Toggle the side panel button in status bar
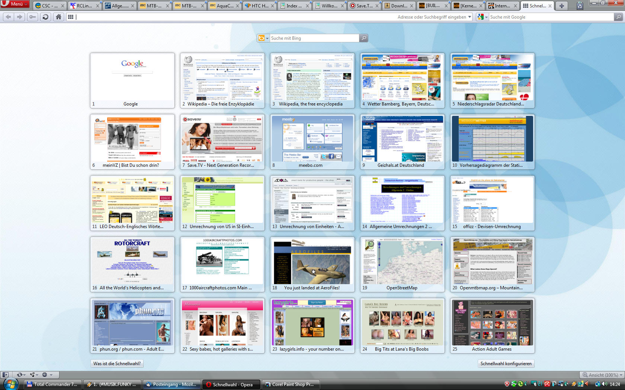The width and height of the screenshot is (625, 390). pos(5,375)
